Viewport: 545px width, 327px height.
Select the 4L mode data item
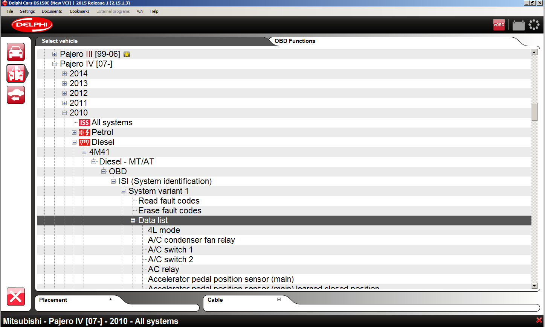click(x=164, y=230)
